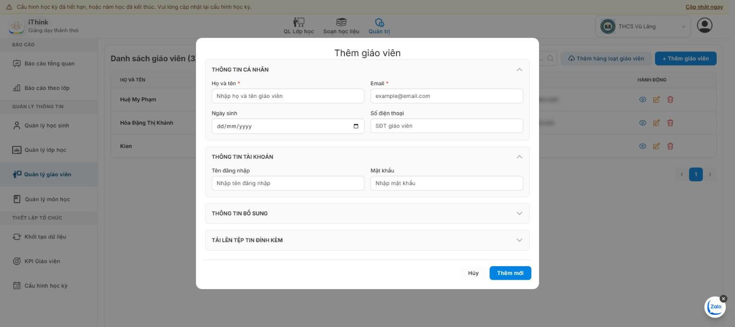Click the Thêm mới button
Viewport: 735px width, 327px height.
[510, 273]
